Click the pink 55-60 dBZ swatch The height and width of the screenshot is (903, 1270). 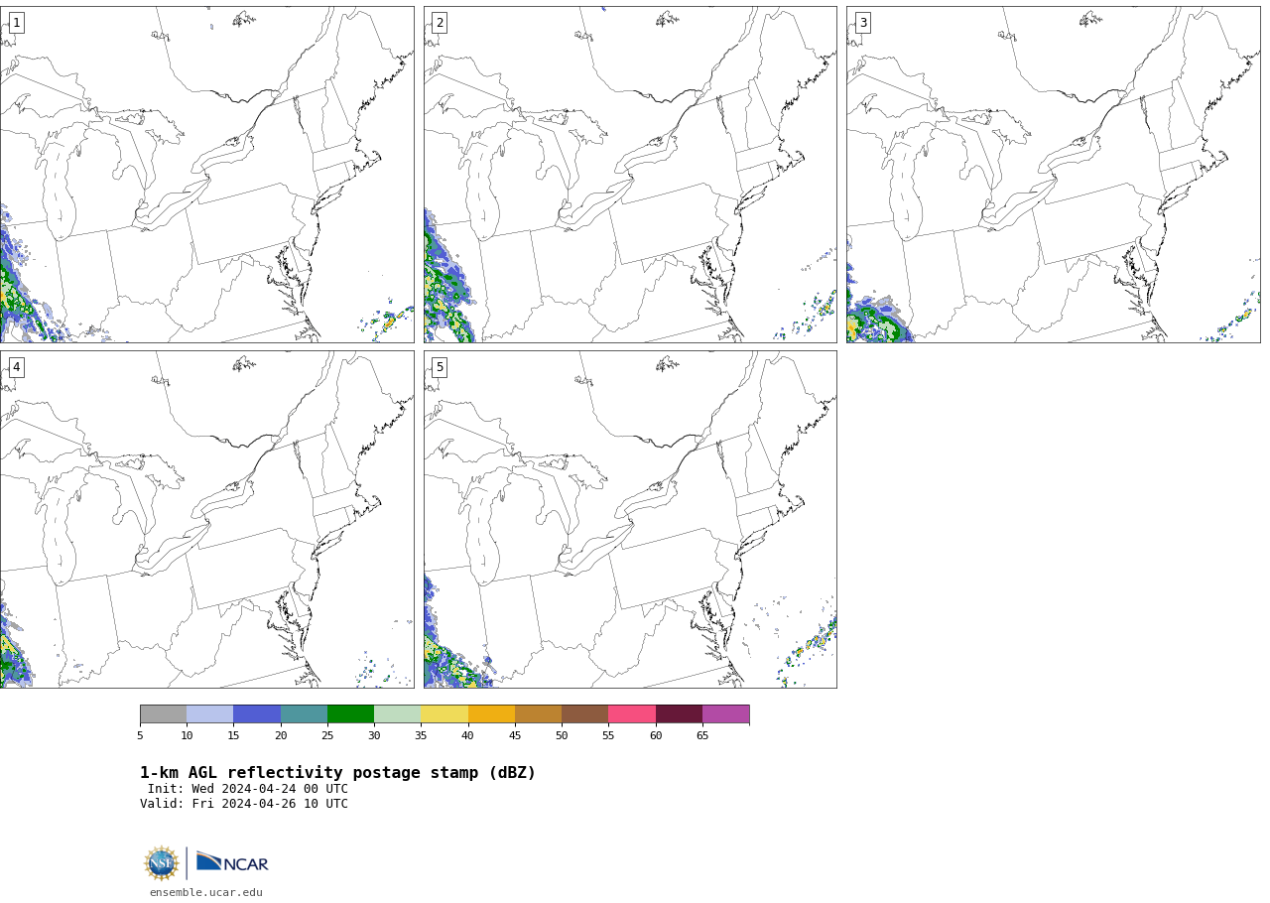(632, 714)
